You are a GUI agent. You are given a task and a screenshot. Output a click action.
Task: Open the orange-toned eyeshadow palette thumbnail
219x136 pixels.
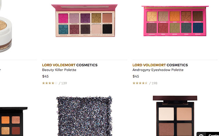(x=13, y=121)
